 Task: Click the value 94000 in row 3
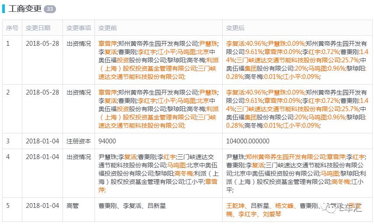pos(107,141)
